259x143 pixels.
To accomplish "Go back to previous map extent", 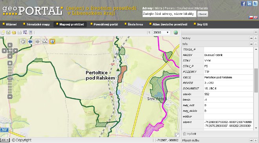I will pyautogui.click(x=30, y=42).
